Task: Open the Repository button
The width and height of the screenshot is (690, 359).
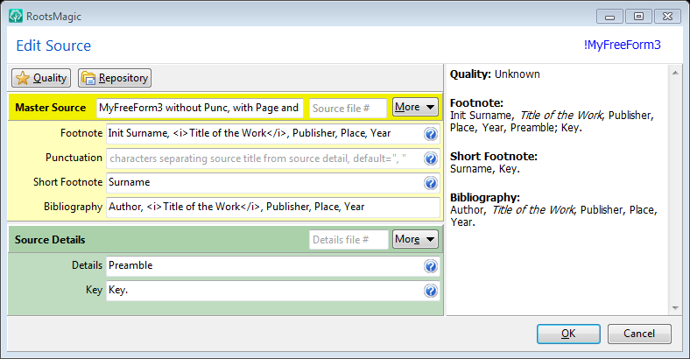Action: coord(115,78)
